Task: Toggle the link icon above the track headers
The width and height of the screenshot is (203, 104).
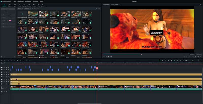Action: [4, 63]
